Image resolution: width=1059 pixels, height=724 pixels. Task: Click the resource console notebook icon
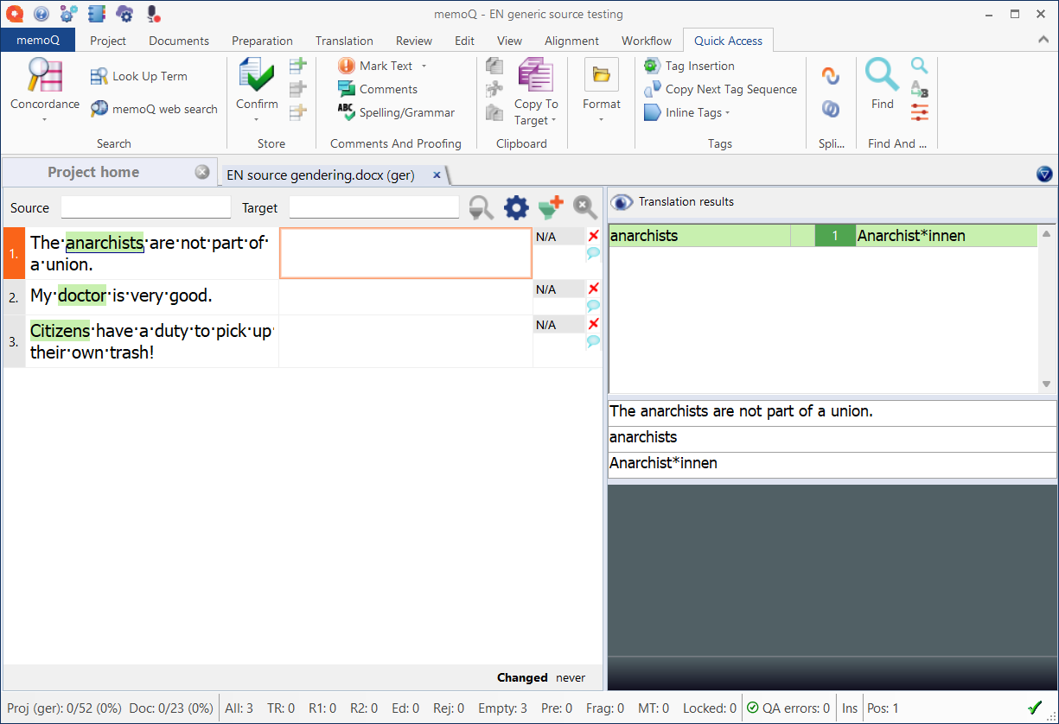[x=96, y=13]
